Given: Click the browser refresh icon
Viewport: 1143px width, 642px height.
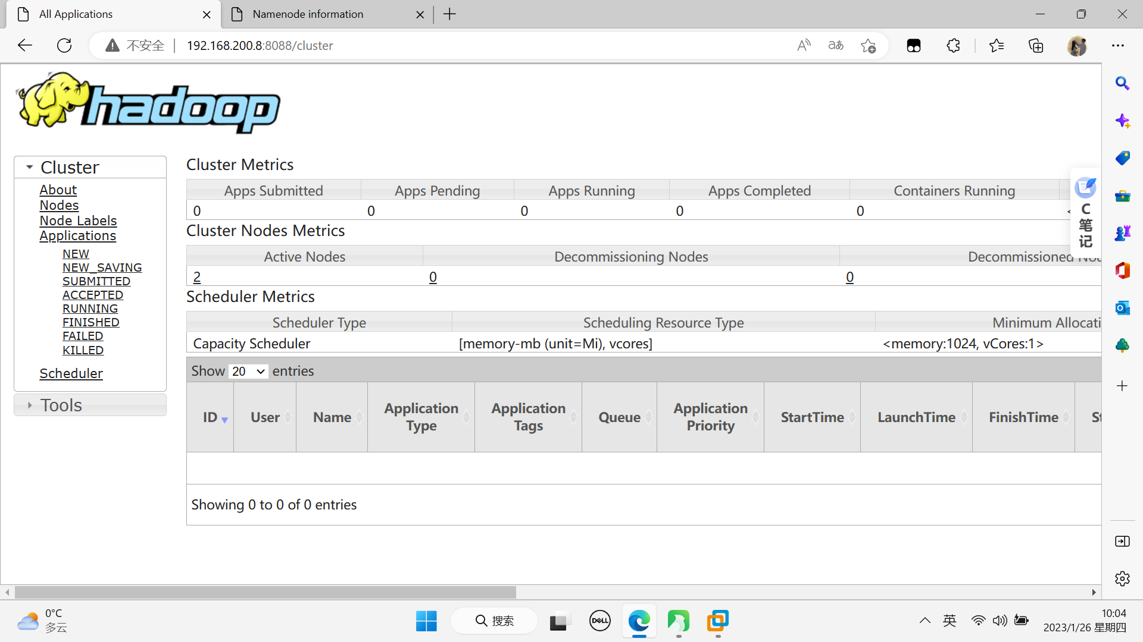Looking at the screenshot, I should (x=64, y=45).
